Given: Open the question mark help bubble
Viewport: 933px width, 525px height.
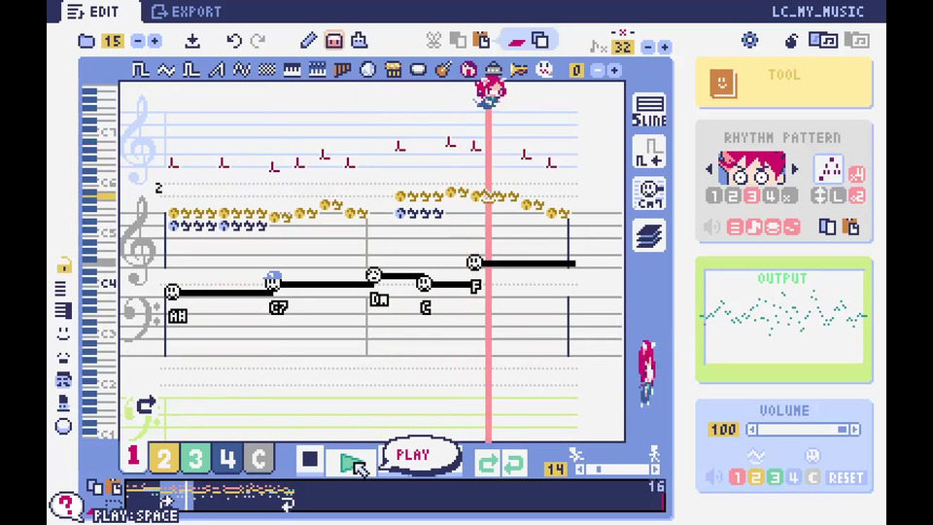Looking at the screenshot, I should point(65,506).
